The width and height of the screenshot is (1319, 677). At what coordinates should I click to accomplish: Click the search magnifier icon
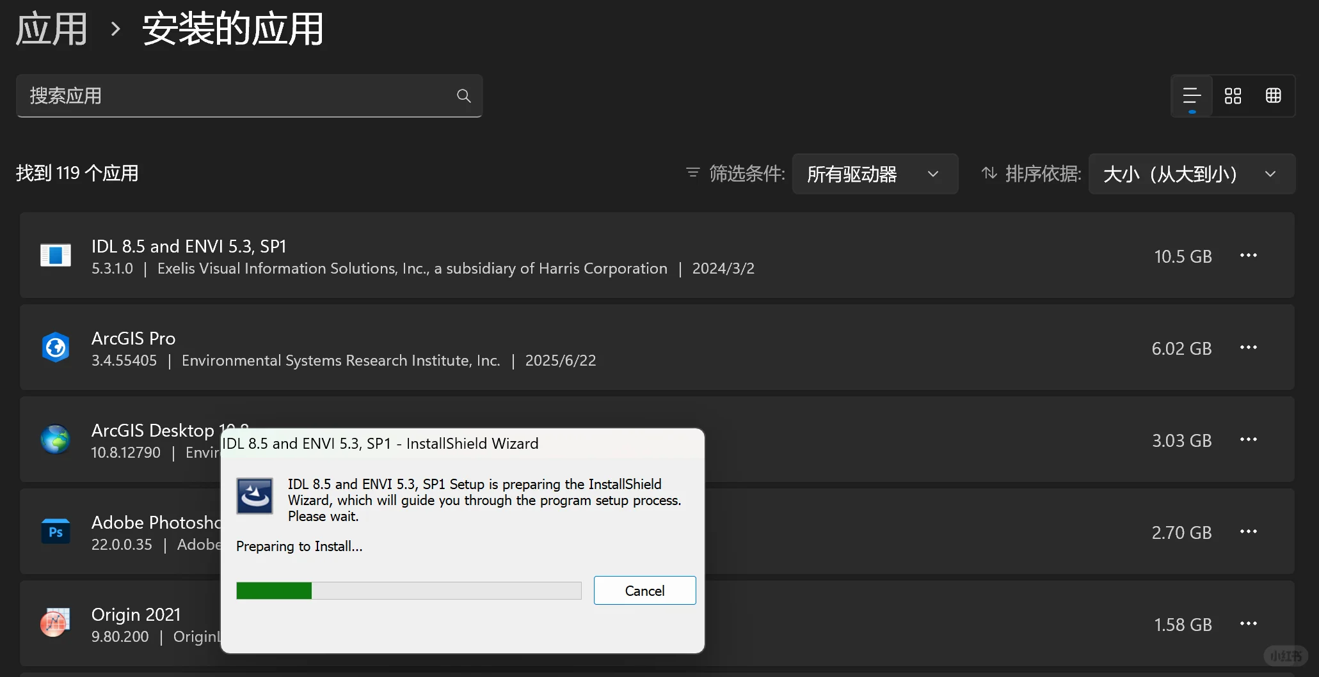464,96
